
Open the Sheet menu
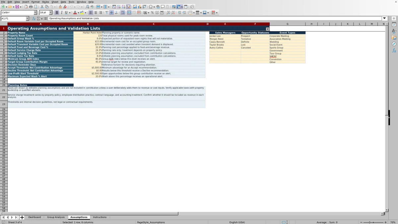pyautogui.click(x=55, y=2)
